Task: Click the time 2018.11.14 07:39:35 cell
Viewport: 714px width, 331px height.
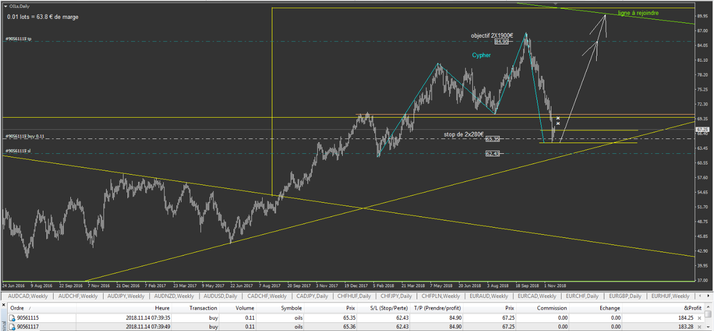Action: point(148,318)
